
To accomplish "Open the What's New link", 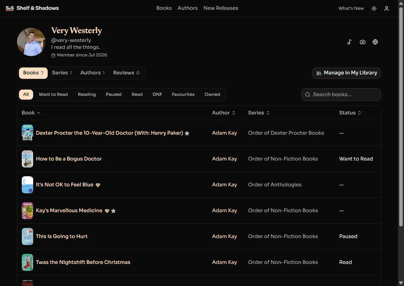I will [x=351, y=9].
